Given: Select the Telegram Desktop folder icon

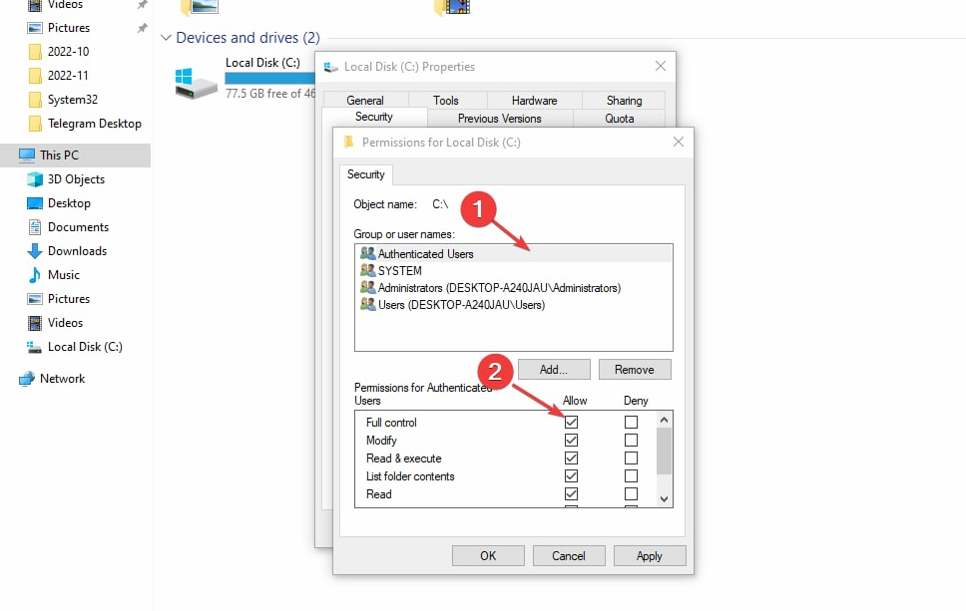Looking at the screenshot, I should point(35,124).
